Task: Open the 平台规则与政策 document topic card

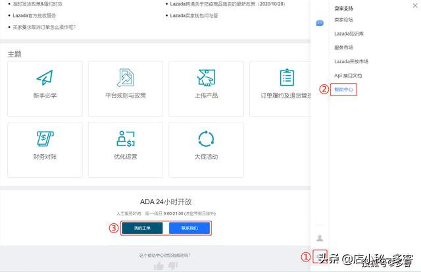Action: pyautogui.click(x=126, y=89)
